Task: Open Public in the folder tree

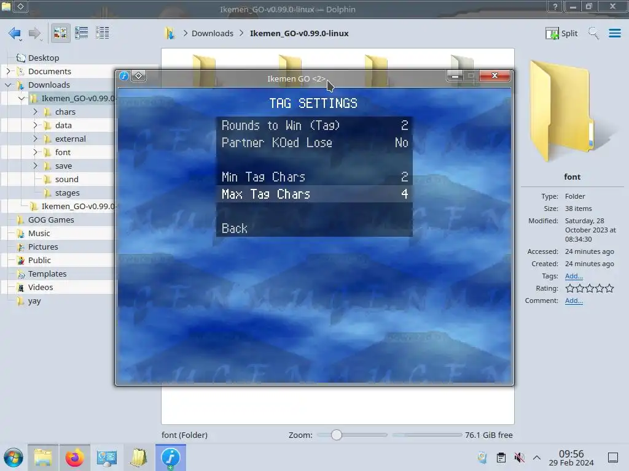Action: pyautogui.click(x=39, y=260)
